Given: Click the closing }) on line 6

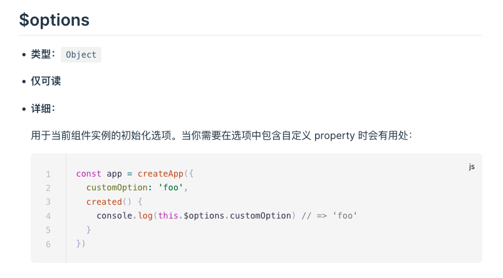Looking at the screenshot, I should click(81, 244).
